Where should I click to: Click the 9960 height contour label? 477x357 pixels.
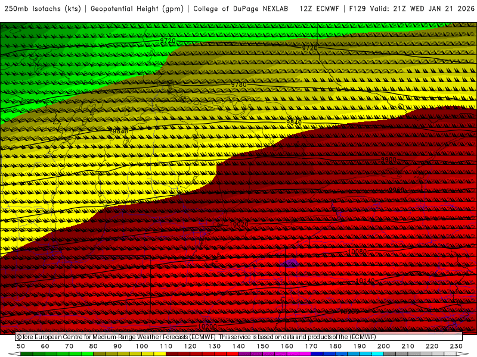tap(397, 190)
